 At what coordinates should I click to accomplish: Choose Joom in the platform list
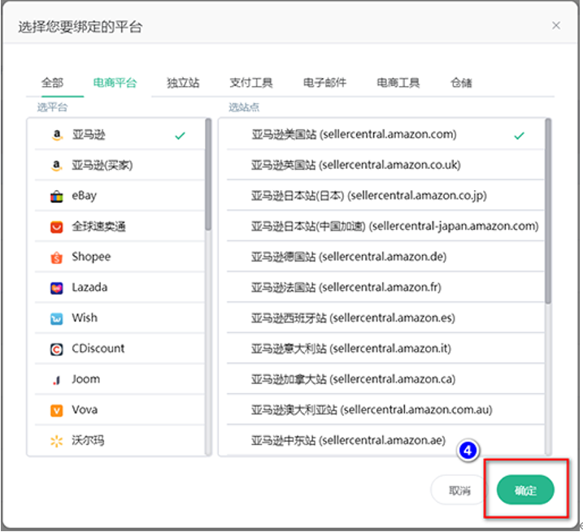point(120,379)
